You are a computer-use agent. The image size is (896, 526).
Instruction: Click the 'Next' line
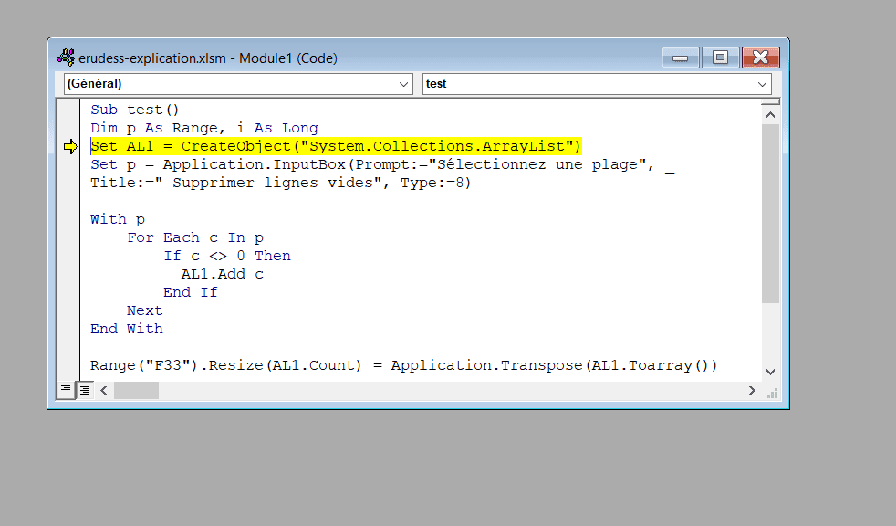tap(144, 311)
